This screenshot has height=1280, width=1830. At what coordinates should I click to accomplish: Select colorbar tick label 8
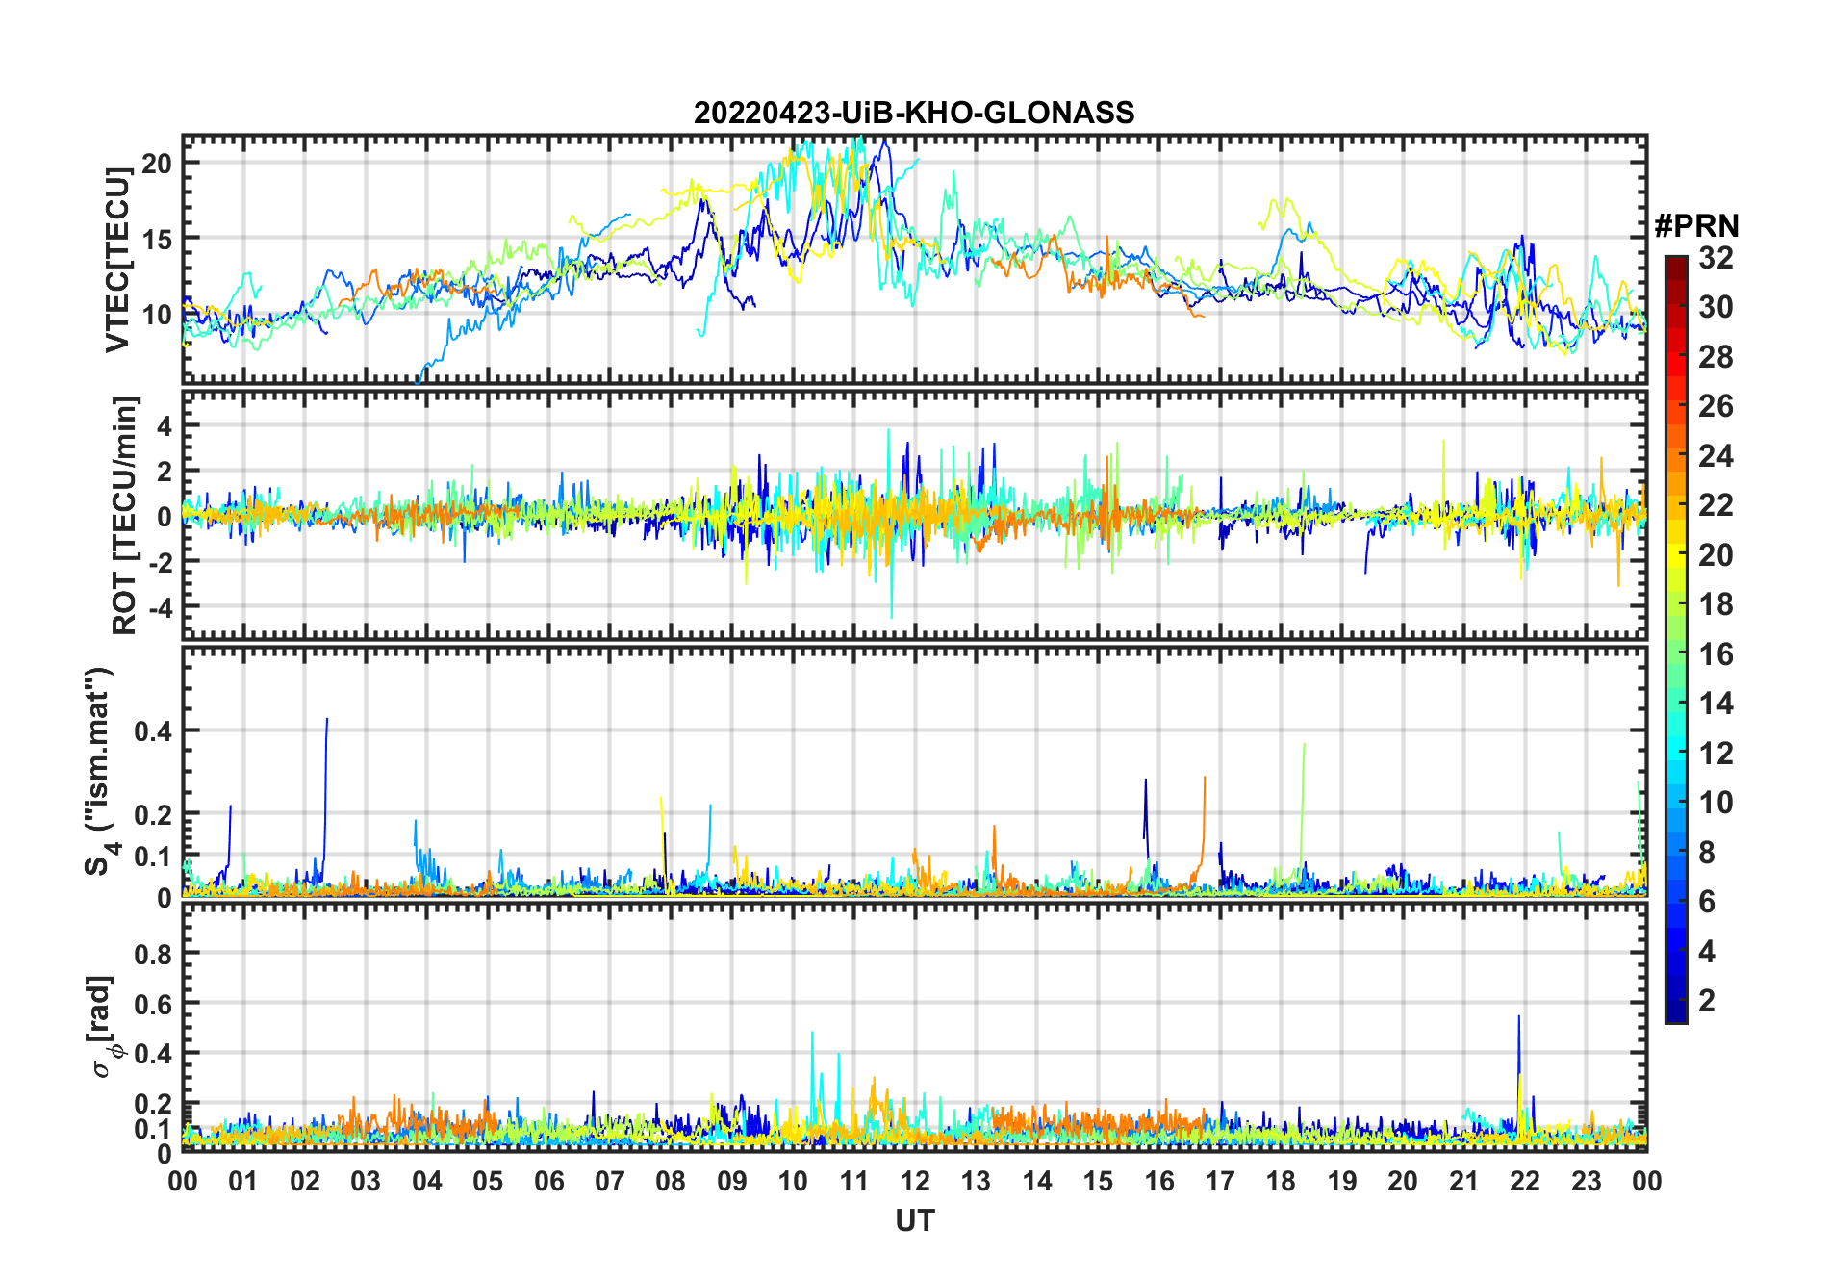coord(1707,853)
